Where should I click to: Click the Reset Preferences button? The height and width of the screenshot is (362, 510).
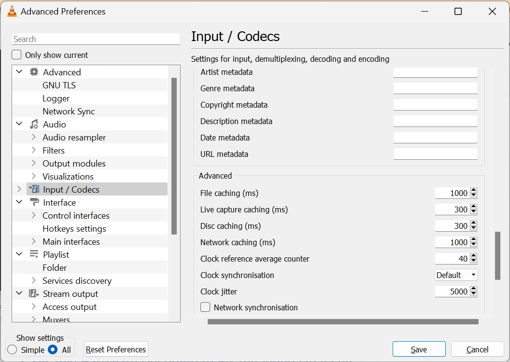[116, 349]
